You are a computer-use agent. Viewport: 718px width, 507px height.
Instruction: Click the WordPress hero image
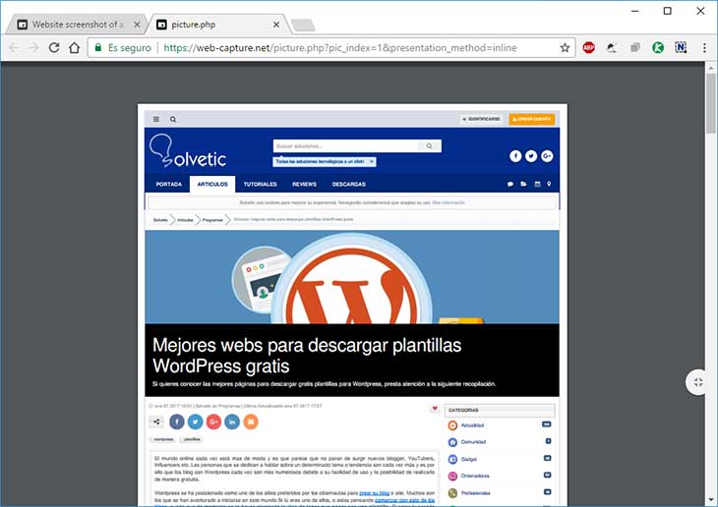352,277
